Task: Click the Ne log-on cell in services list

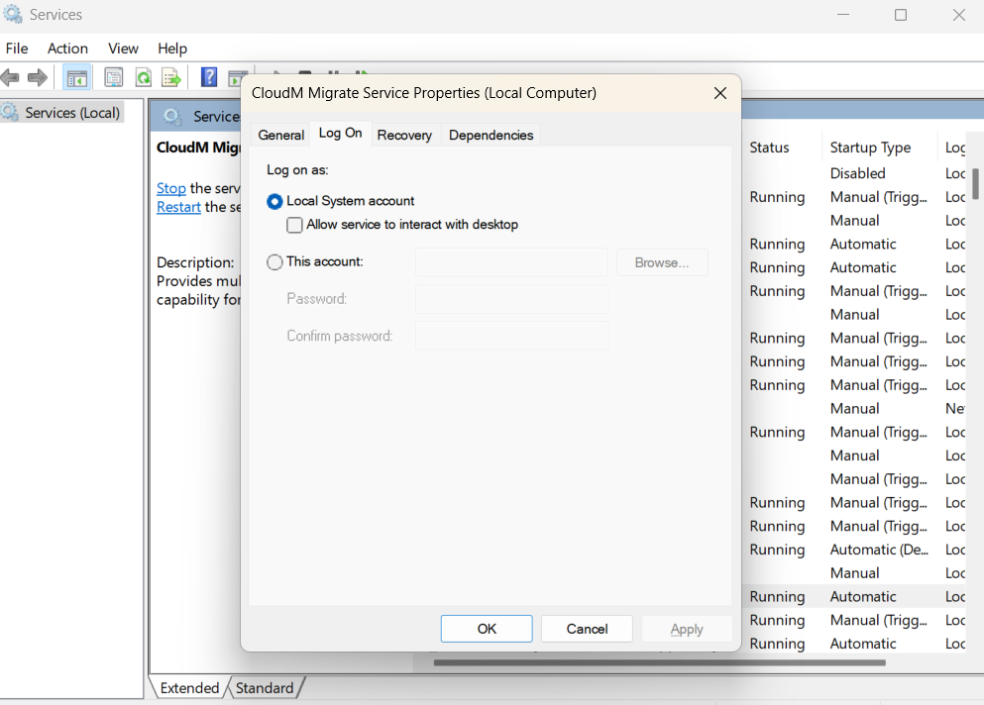Action: [x=955, y=408]
